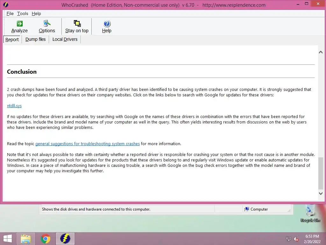Click the Analyze toolbar icon
The height and width of the screenshot is (245, 326).
point(19,24)
